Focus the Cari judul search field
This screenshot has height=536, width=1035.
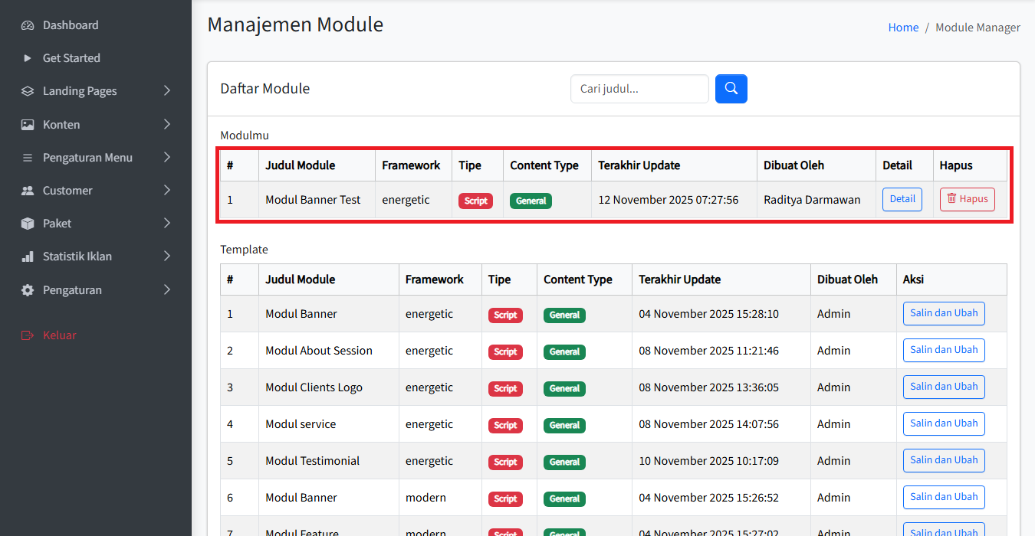(639, 89)
